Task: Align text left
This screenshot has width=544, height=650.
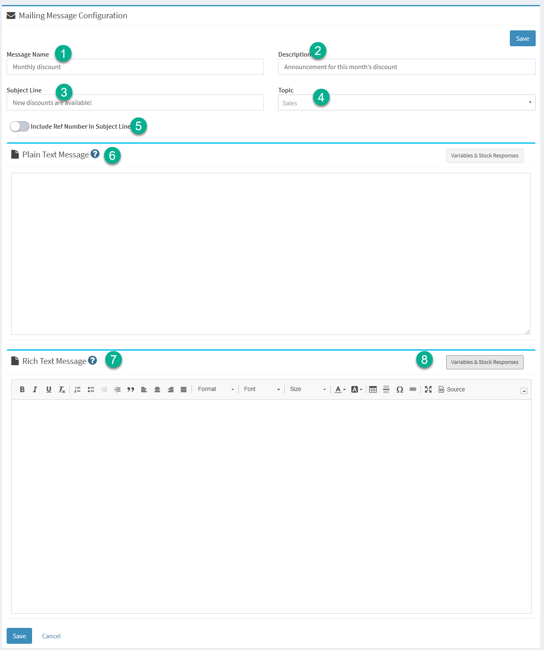Action: click(x=144, y=389)
